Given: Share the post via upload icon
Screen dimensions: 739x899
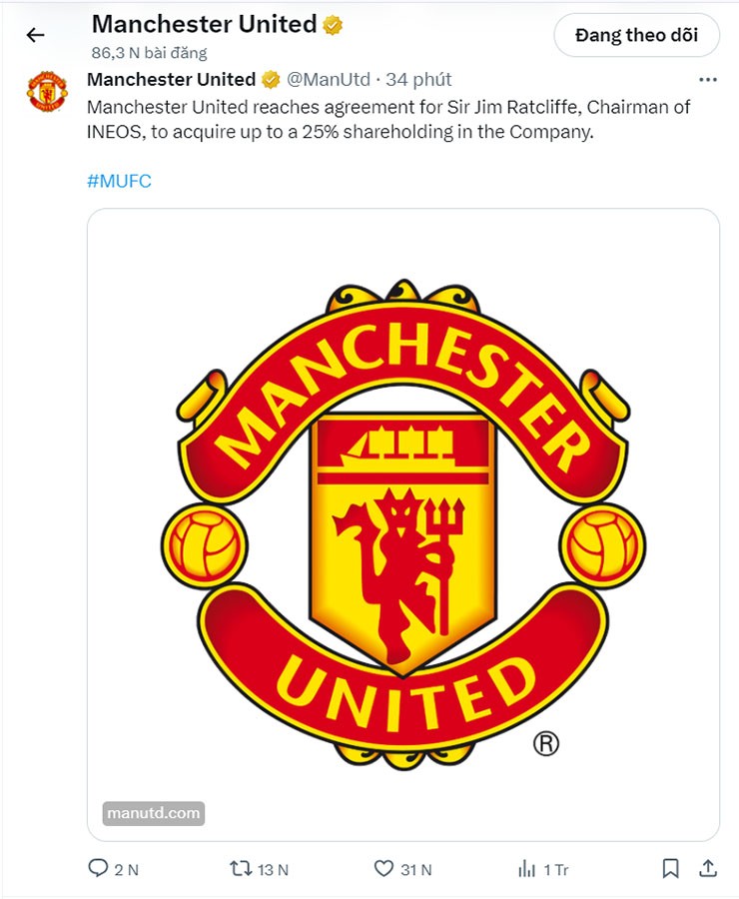Looking at the screenshot, I should 708,868.
